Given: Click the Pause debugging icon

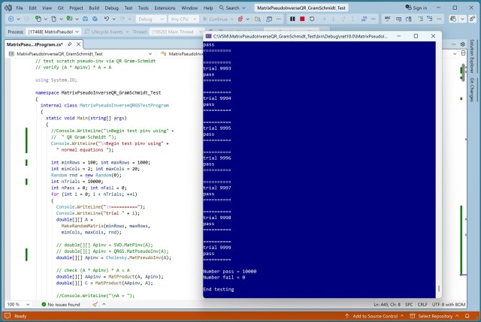Looking at the screenshot, I should 293,19.
